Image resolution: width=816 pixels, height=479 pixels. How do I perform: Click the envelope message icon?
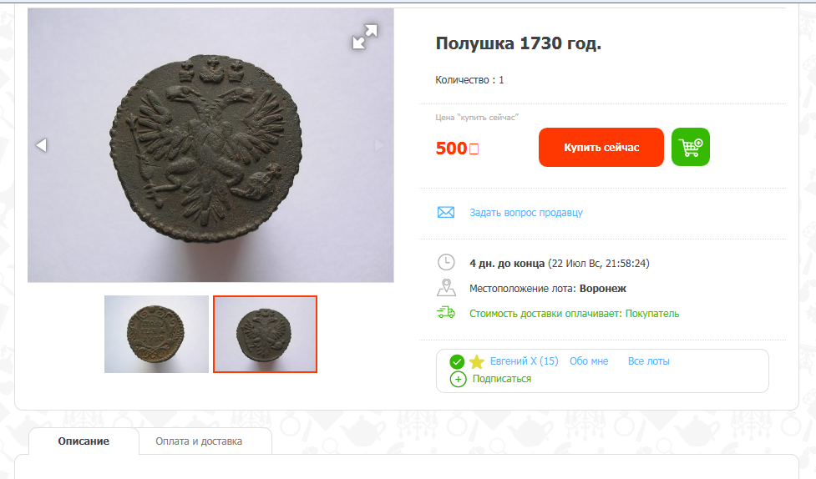pyautogui.click(x=446, y=212)
